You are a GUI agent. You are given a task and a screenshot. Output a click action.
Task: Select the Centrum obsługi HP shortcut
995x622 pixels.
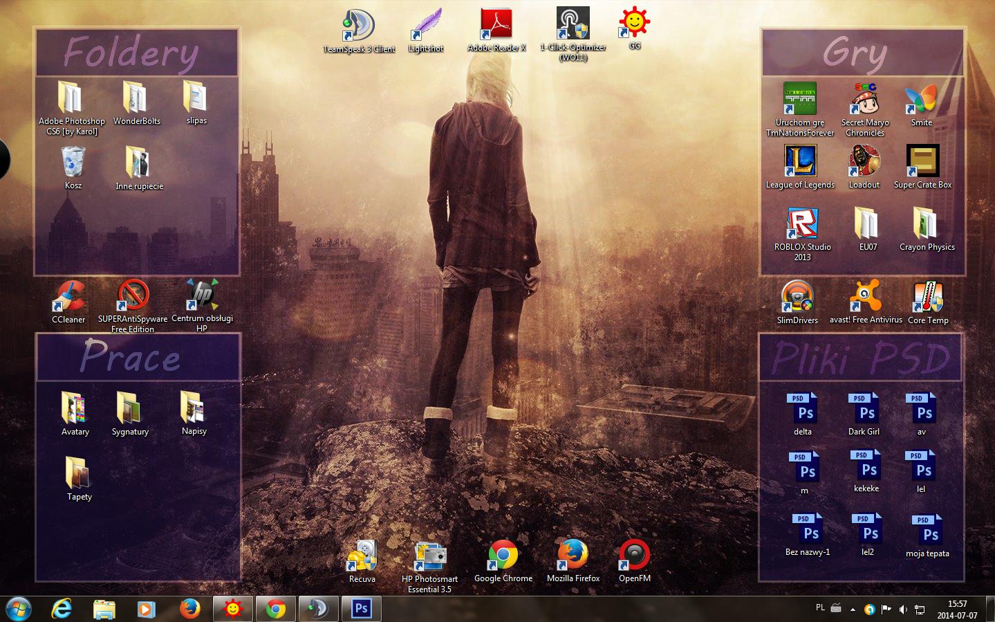pyautogui.click(x=202, y=306)
